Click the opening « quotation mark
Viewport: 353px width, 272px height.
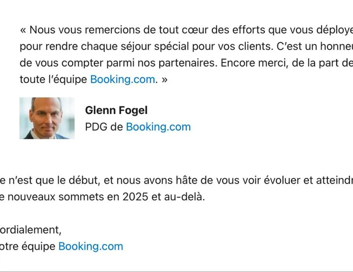click(x=23, y=30)
